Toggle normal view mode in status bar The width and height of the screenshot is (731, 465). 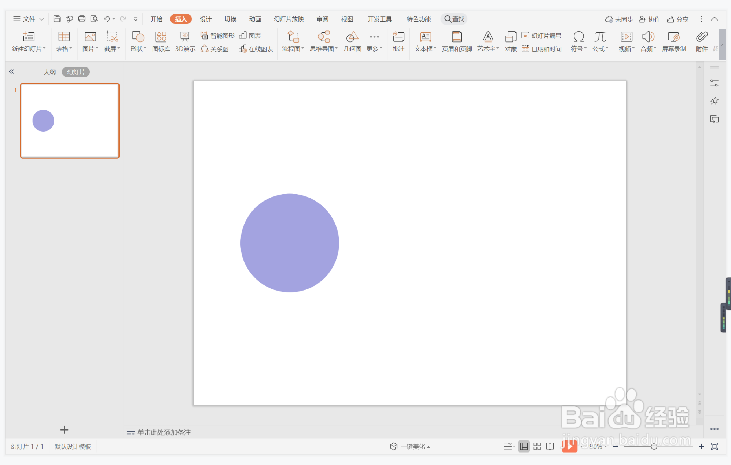click(x=524, y=446)
